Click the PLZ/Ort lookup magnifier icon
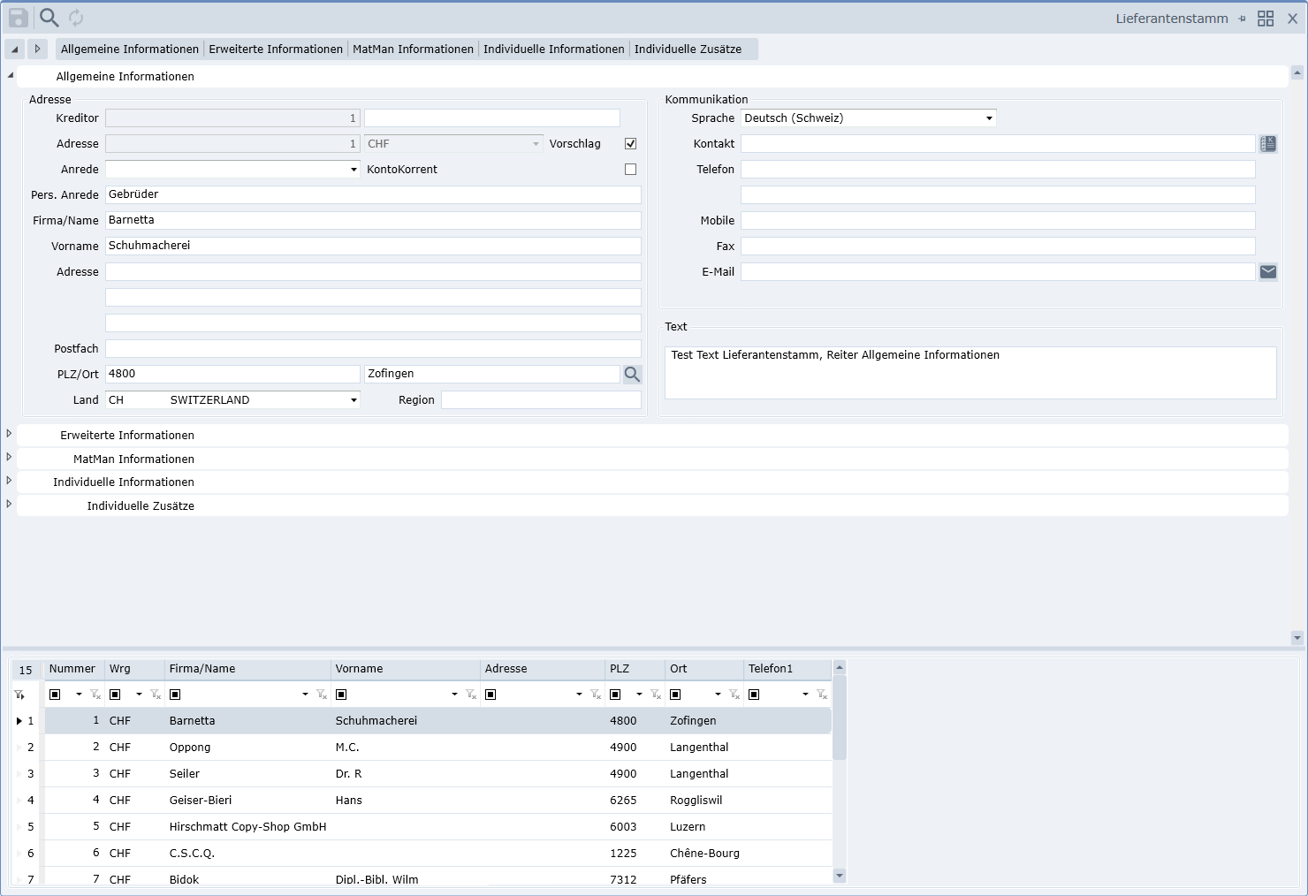The height and width of the screenshot is (896, 1308). tap(632, 375)
